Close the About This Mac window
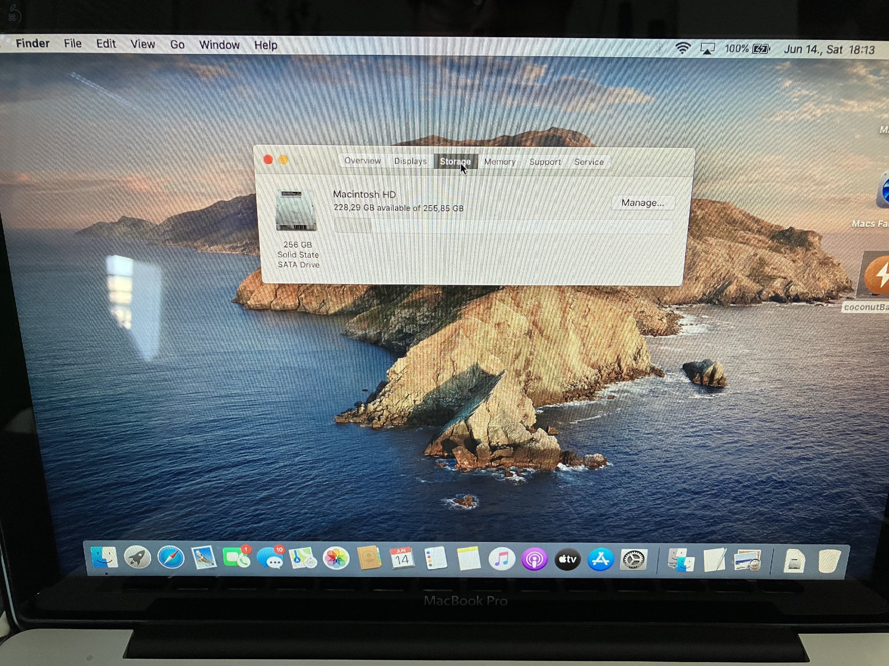The width and height of the screenshot is (889, 666). [268, 160]
